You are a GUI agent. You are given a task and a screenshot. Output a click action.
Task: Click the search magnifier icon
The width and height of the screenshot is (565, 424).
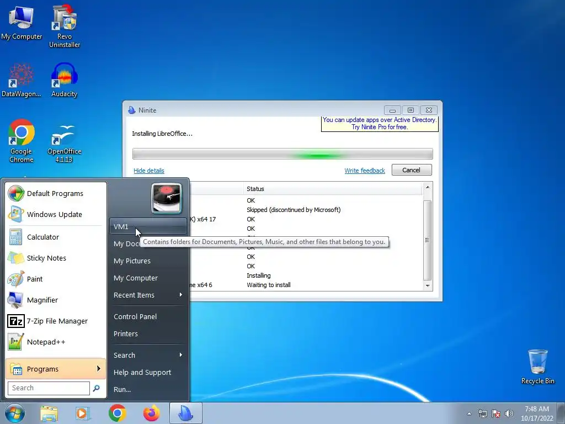[x=96, y=388]
